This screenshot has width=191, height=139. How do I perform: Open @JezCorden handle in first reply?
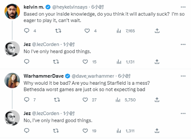tap(45, 44)
